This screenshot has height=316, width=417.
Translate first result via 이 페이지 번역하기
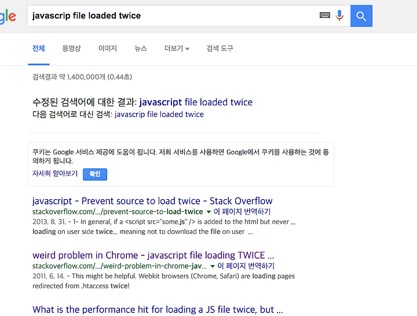tap(242, 212)
